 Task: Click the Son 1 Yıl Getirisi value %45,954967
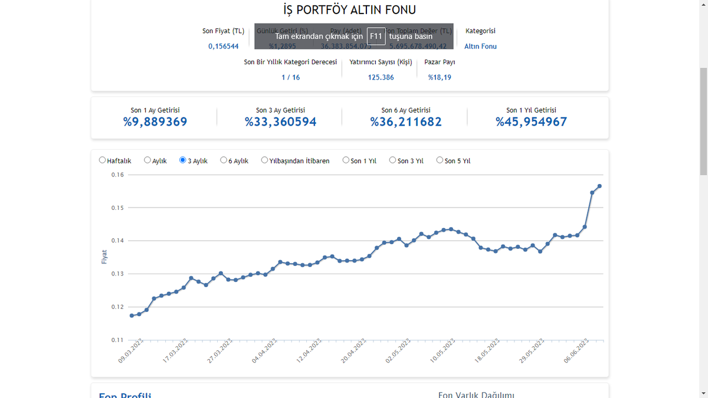[531, 121]
